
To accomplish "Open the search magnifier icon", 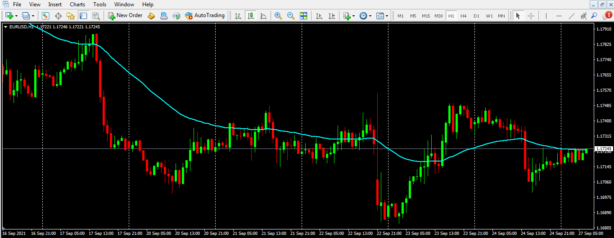I will coord(594,16).
